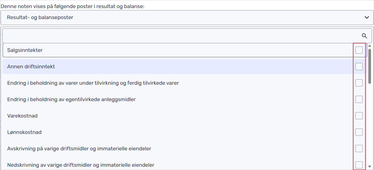Open the Resultat- og balanseposter combo box
Viewport: 374px width, 170px height.
187,18
